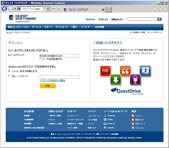Click the QuestDrive logo
169x148 pixels.
tap(127, 91)
